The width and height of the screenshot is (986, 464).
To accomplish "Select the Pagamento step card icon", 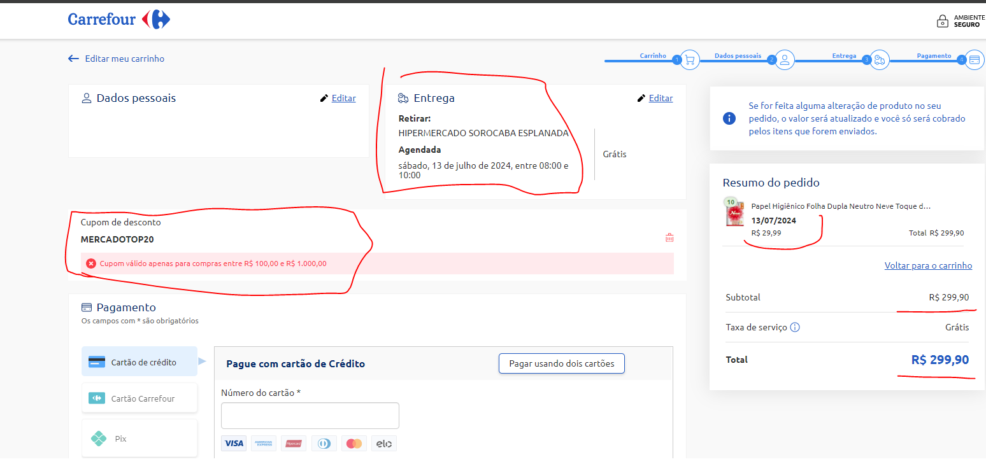I will click(975, 60).
